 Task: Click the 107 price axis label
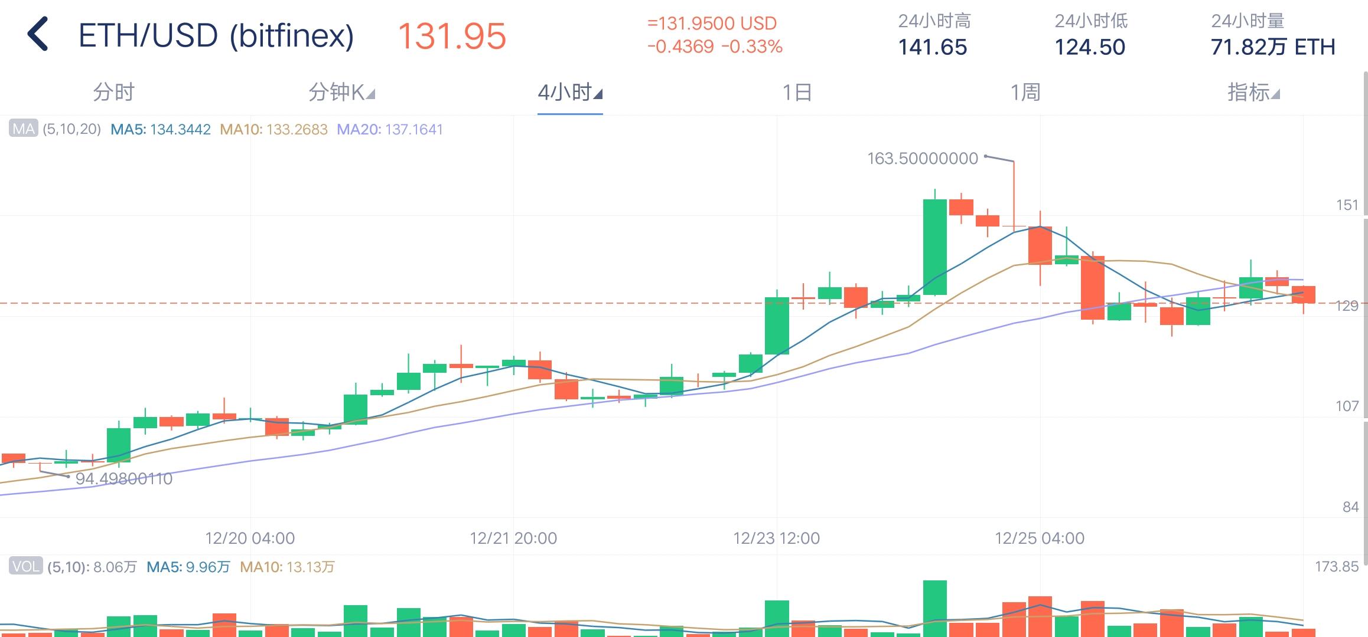[1347, 406]
